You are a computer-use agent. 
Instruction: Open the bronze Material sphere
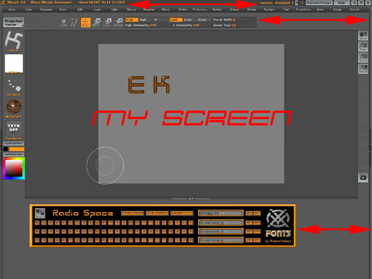click(x=14, y=107)
